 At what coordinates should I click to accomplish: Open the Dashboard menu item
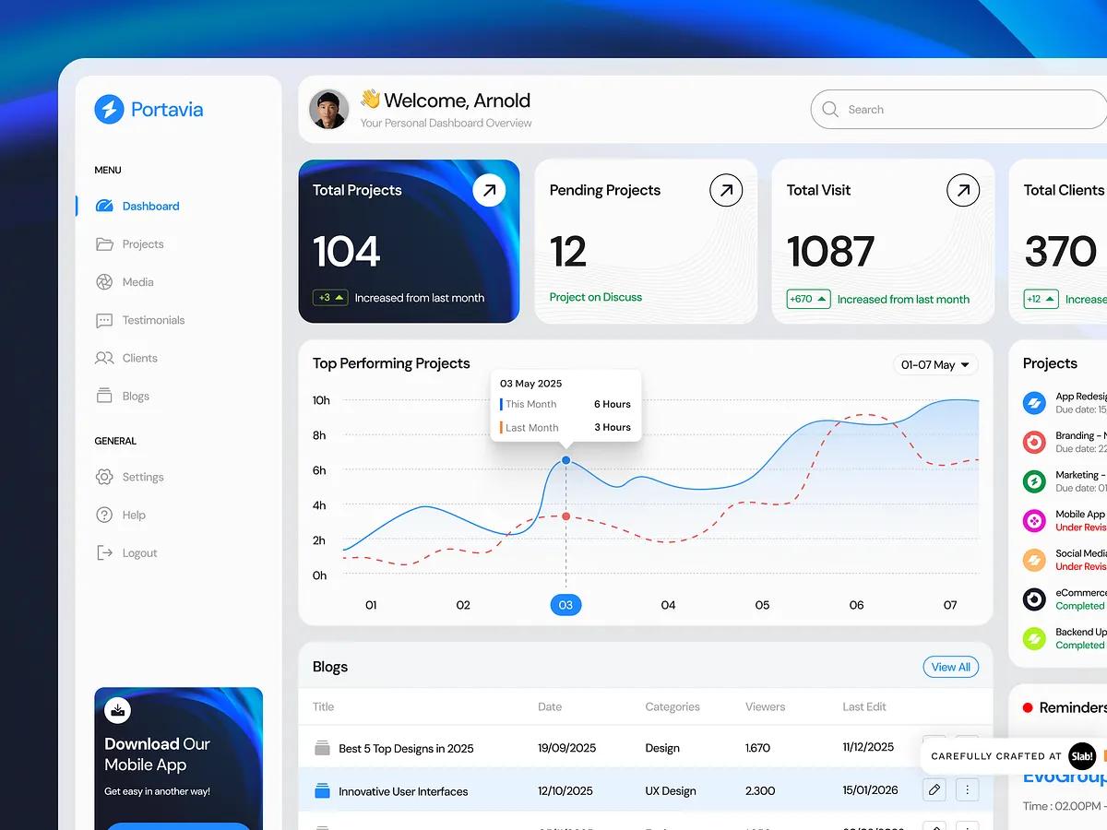click(138, 207)
